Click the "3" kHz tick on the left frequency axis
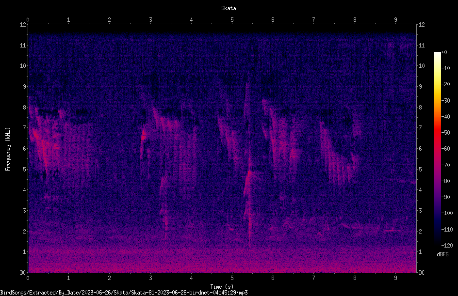Image resolution: width=458 pixels, height=296 pixels. [x=24, y=211]
